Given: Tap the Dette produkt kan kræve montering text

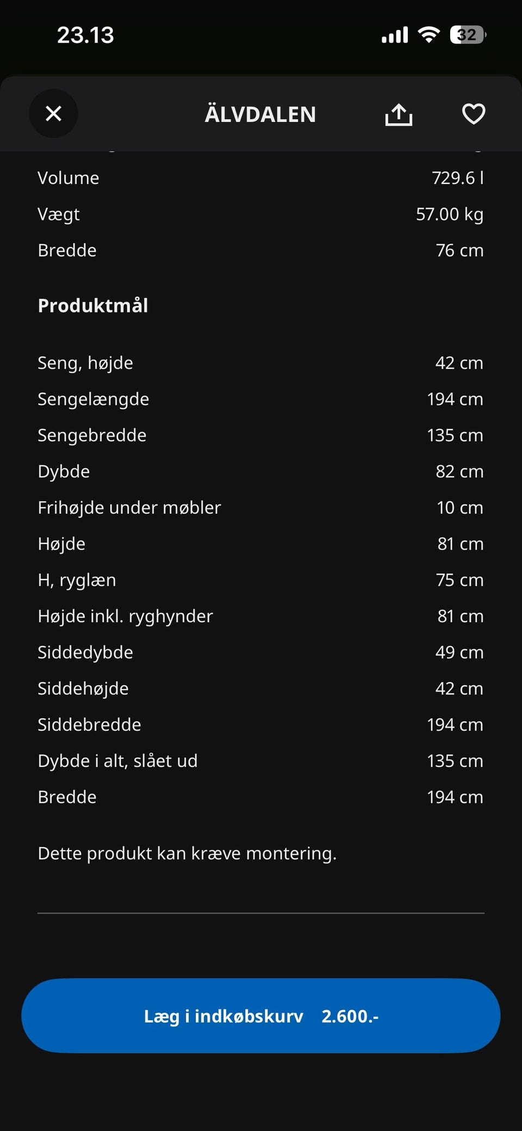Looking at the screenshot, I should (x=187, y=853).
